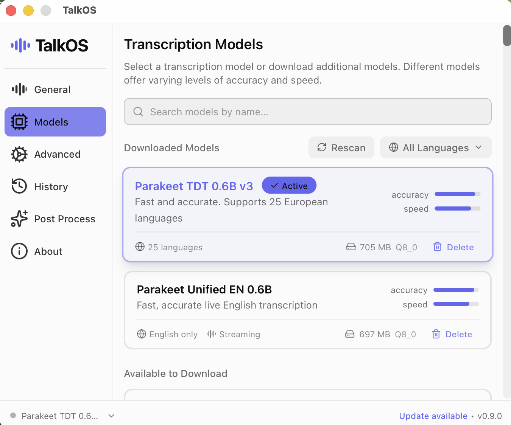
Task: Click the Q8_0 tag beside 697 MB
Action: coord(405,334)
